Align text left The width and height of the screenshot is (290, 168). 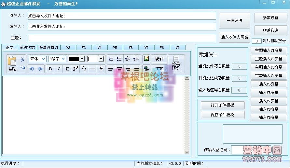tap(111, 69)
